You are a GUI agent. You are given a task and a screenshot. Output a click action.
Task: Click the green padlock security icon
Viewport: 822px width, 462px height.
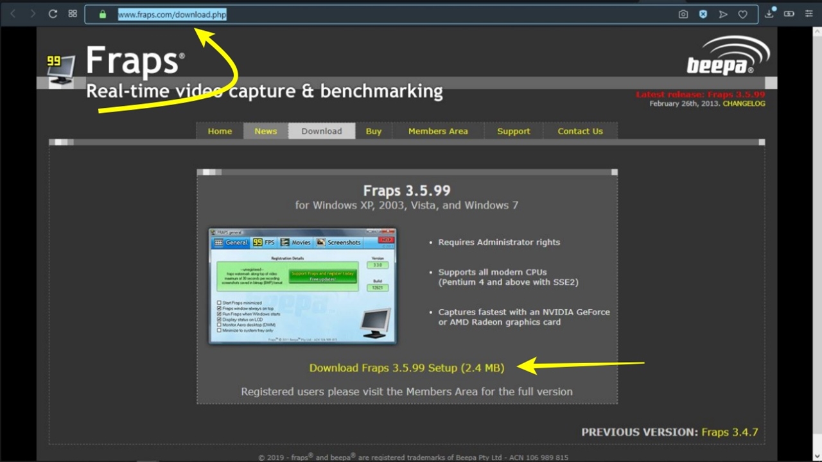pyautogui.click(x=102, y=14)
